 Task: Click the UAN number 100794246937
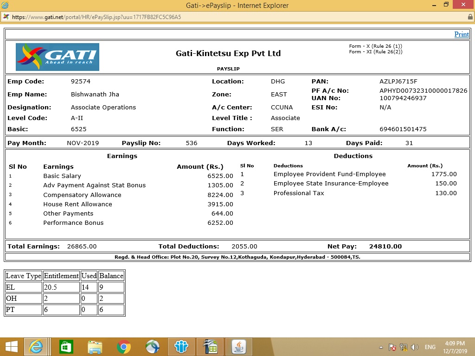tap(403, 98)
